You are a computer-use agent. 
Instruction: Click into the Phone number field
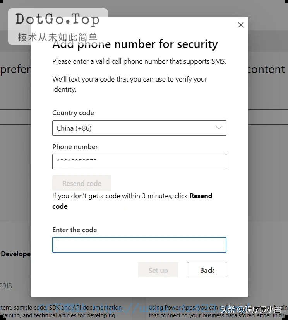139,162
